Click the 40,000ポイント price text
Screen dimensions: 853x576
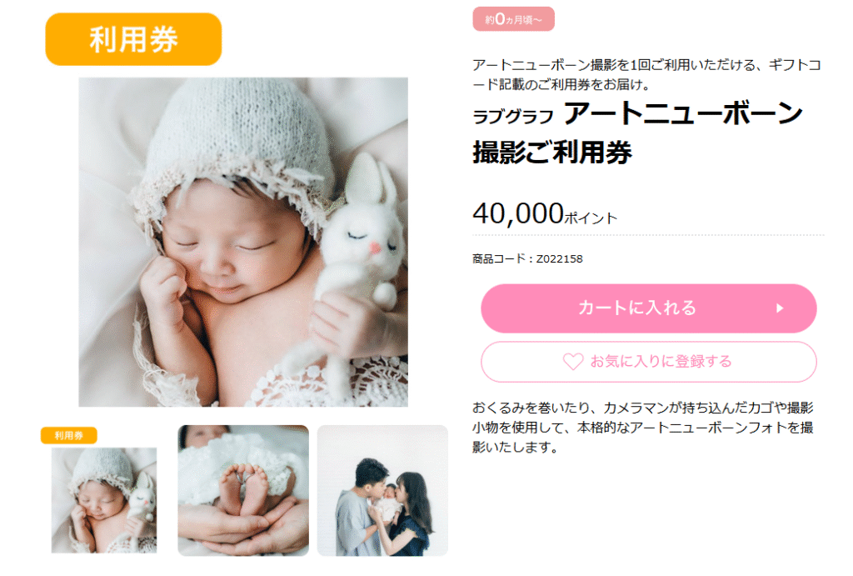tap(545, 213)
